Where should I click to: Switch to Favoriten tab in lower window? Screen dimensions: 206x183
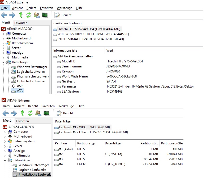coord(22,121)
